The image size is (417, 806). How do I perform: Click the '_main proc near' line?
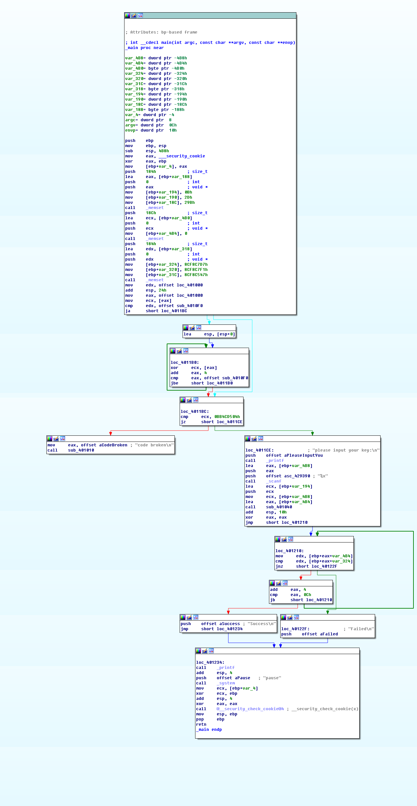point(144,48)
